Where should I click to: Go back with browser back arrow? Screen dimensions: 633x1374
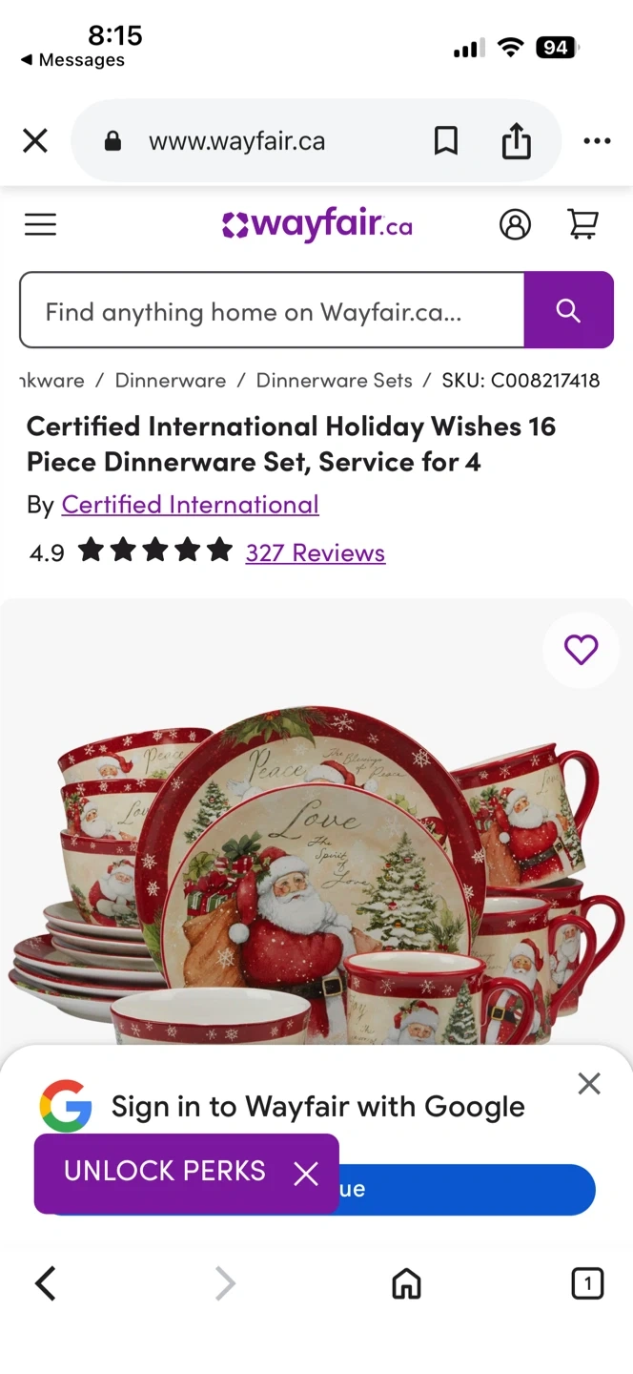click(45, 1283)
